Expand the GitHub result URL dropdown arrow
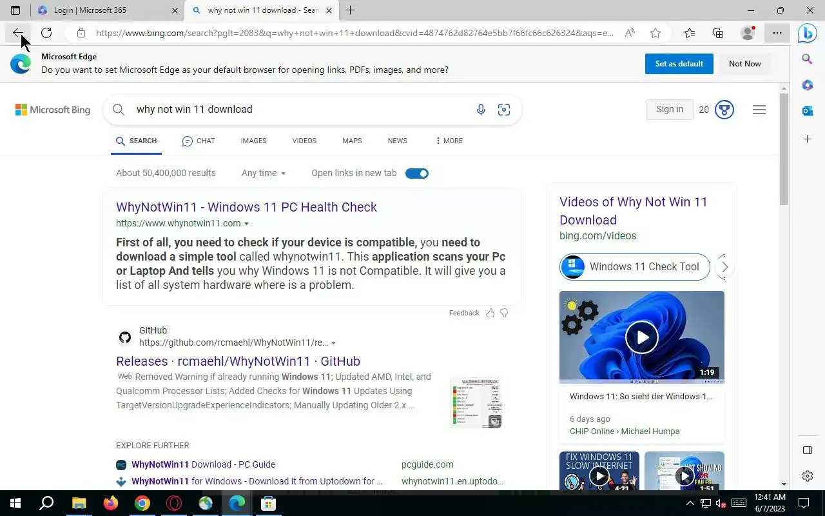The width and height of the screenshot is (825, 516). [333, 343]
